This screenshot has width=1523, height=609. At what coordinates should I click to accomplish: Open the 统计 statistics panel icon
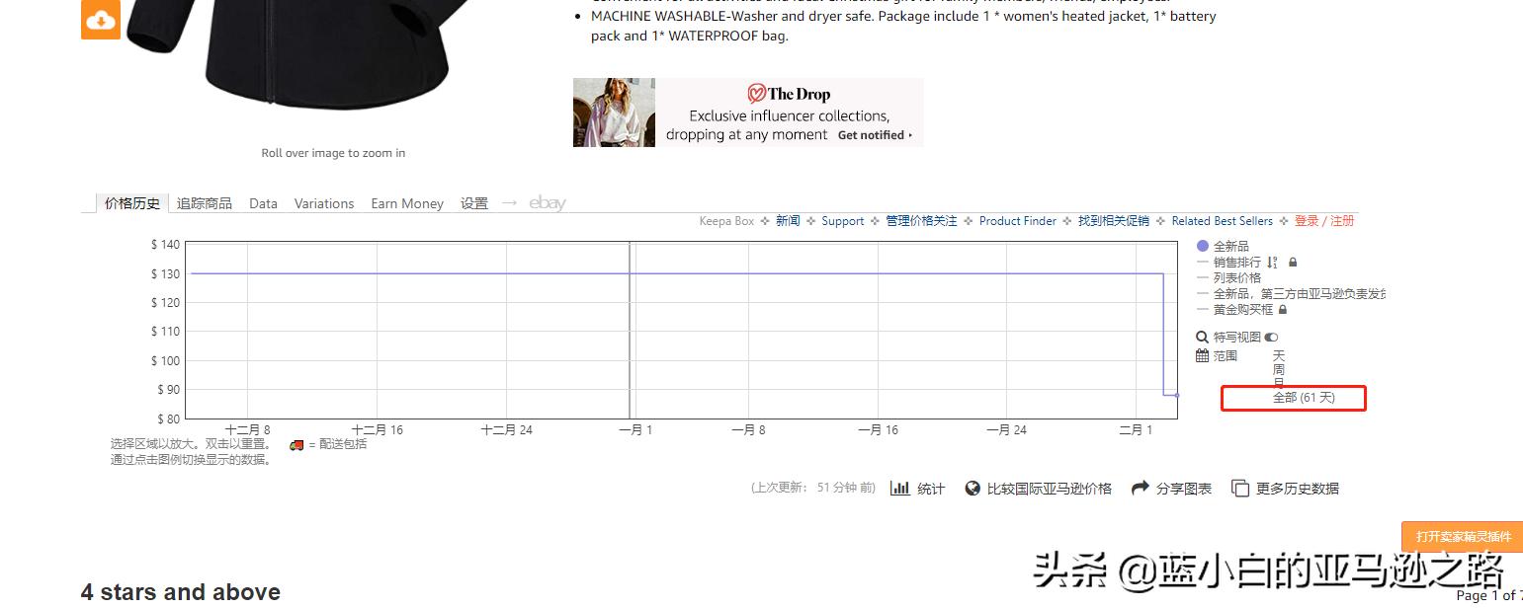[900, 488]
